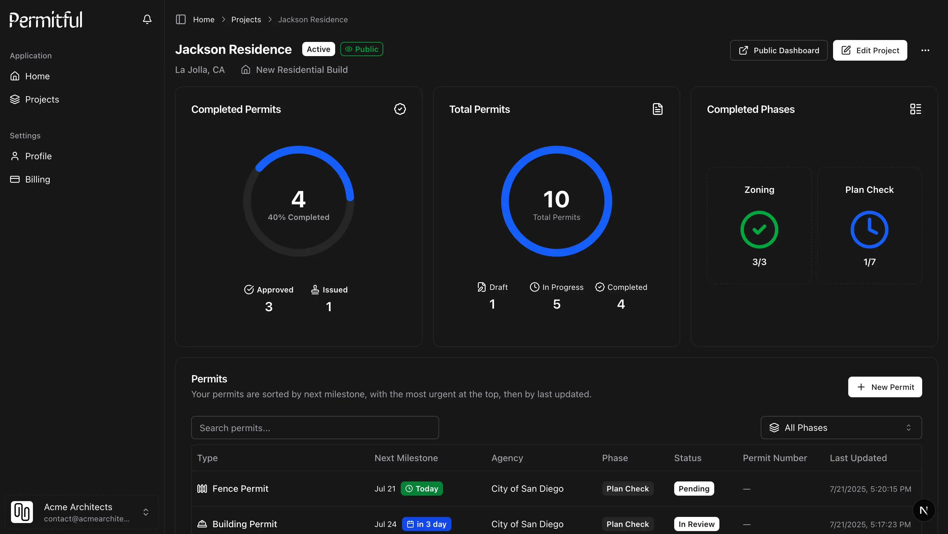
Task: Click the Projects breadcrumb
Action: pos(246,19)
